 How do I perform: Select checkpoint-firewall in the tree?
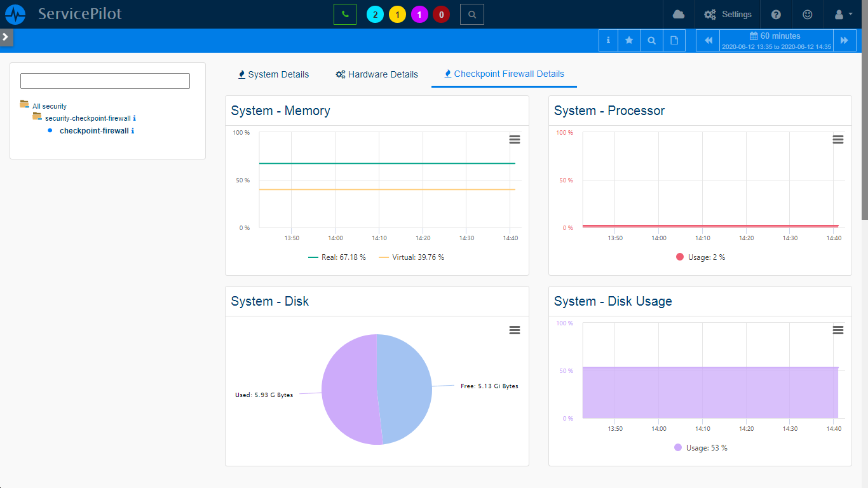94,131
